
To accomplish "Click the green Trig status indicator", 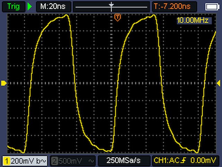I will tap(14, 7).
